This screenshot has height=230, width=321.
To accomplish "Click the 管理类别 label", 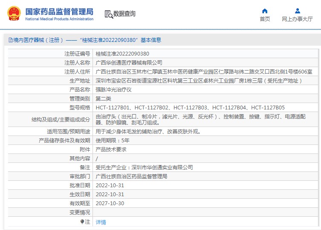I will pyautogui.click(x=80, y=99).
